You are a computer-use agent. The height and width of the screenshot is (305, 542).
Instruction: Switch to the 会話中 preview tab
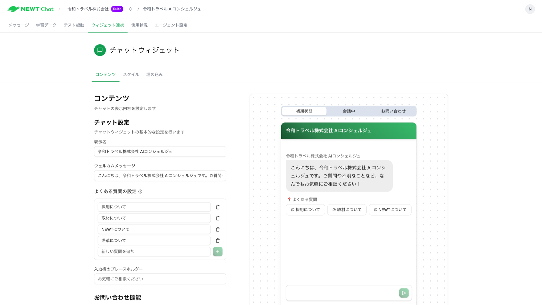tap(349, 111)
